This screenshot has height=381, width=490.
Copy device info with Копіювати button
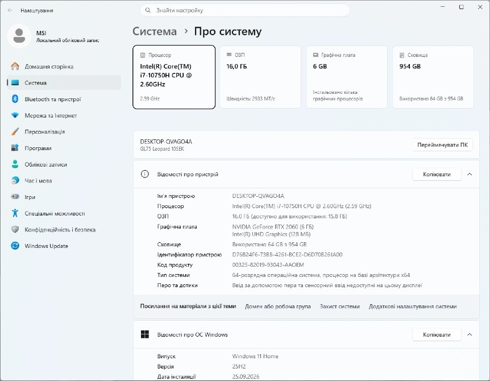[x=437, y=174]
